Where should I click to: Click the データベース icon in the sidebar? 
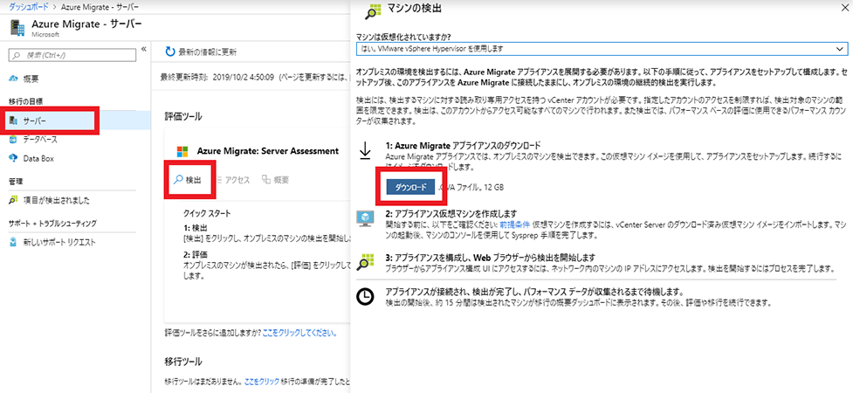[13, 139]
